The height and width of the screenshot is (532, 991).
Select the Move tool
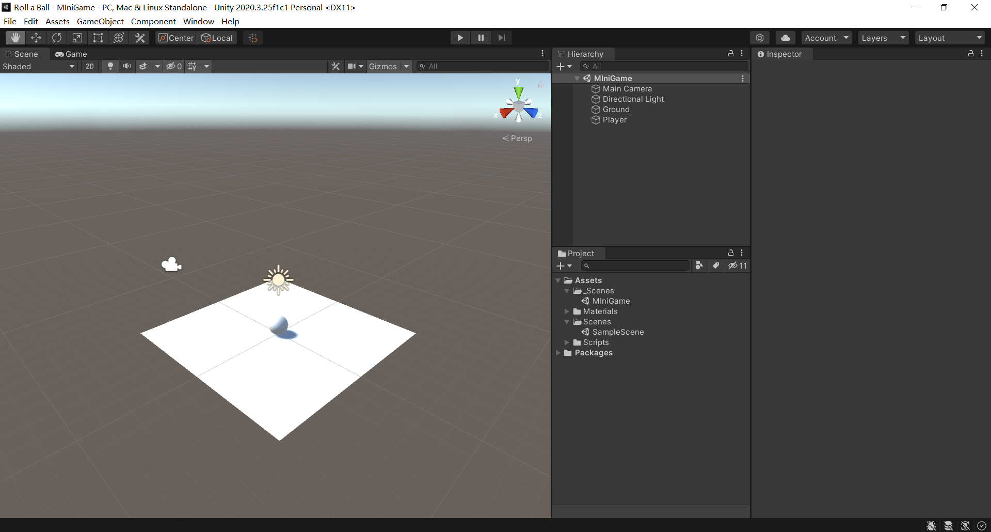(36, 37)
